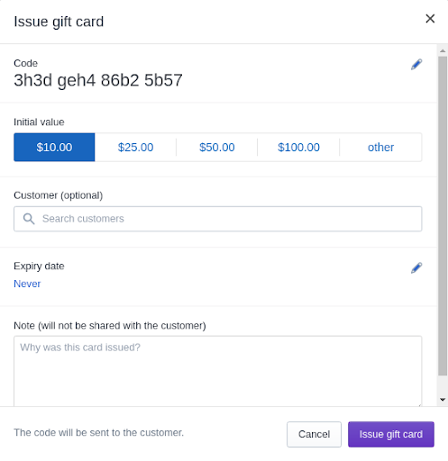Viewport: 448px width, 461px height.
Task: Click the vertical scrollbar thumb
Action: click(x=443, y=216)
